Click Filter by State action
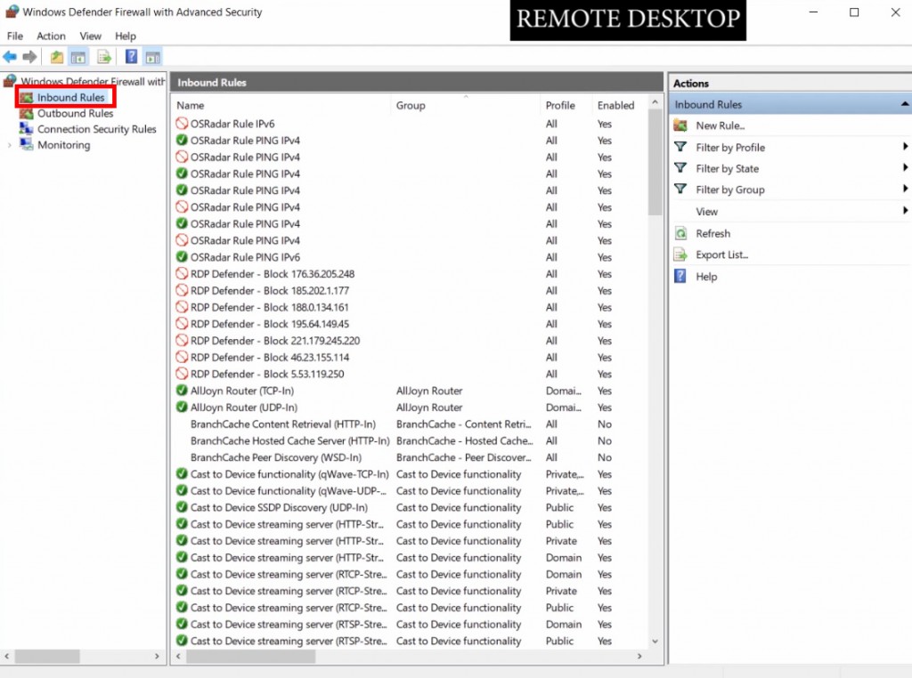 [727, 168]
